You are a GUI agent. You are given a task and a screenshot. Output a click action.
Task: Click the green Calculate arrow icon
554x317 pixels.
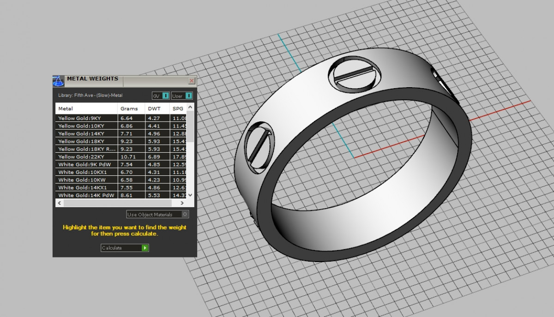point(145,248)
